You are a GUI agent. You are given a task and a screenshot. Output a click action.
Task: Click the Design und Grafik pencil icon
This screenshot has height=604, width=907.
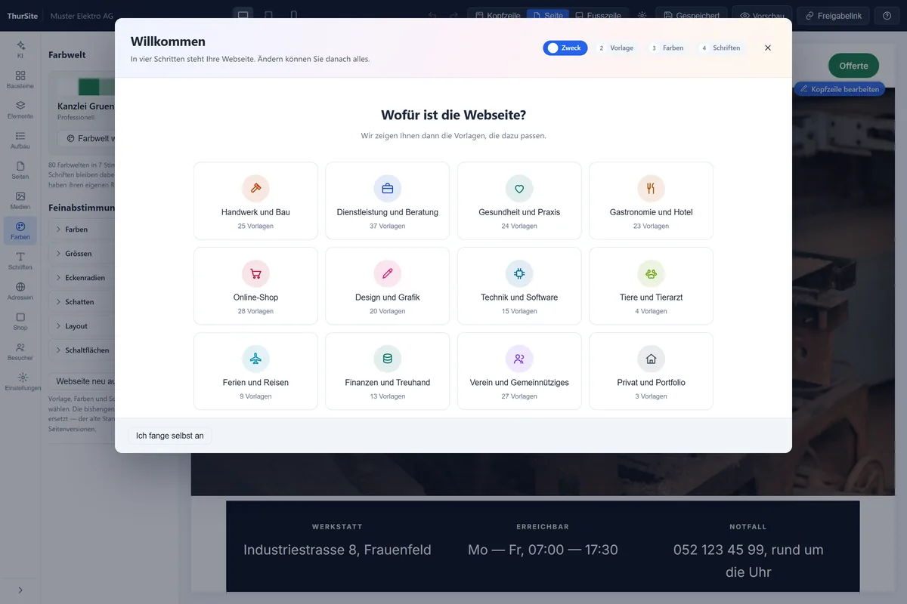pyautogui.click(x=388, y=273)
